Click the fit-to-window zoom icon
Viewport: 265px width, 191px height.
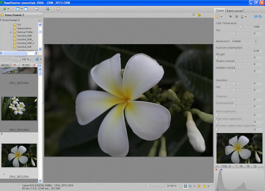(185, 186)
